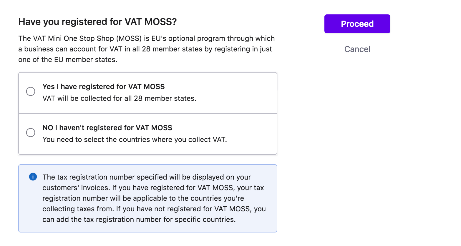Select the NO haven't registered radio button
Viewport: 461px width, 246px height.
click(31, 133)
